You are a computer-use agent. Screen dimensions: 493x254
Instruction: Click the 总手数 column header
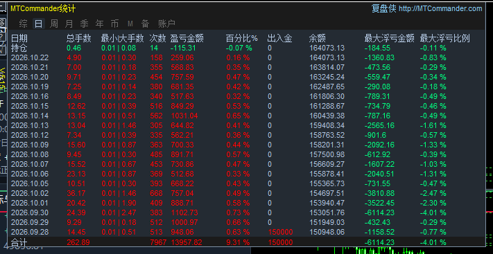pyautogui.click(x=78, y=38)
